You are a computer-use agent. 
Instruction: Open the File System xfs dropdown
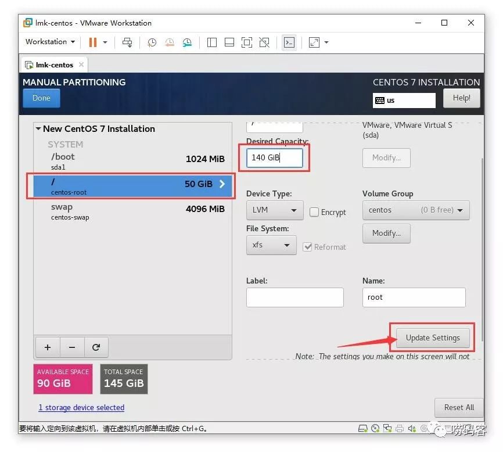pyautogui.click(x=271, y=245)
